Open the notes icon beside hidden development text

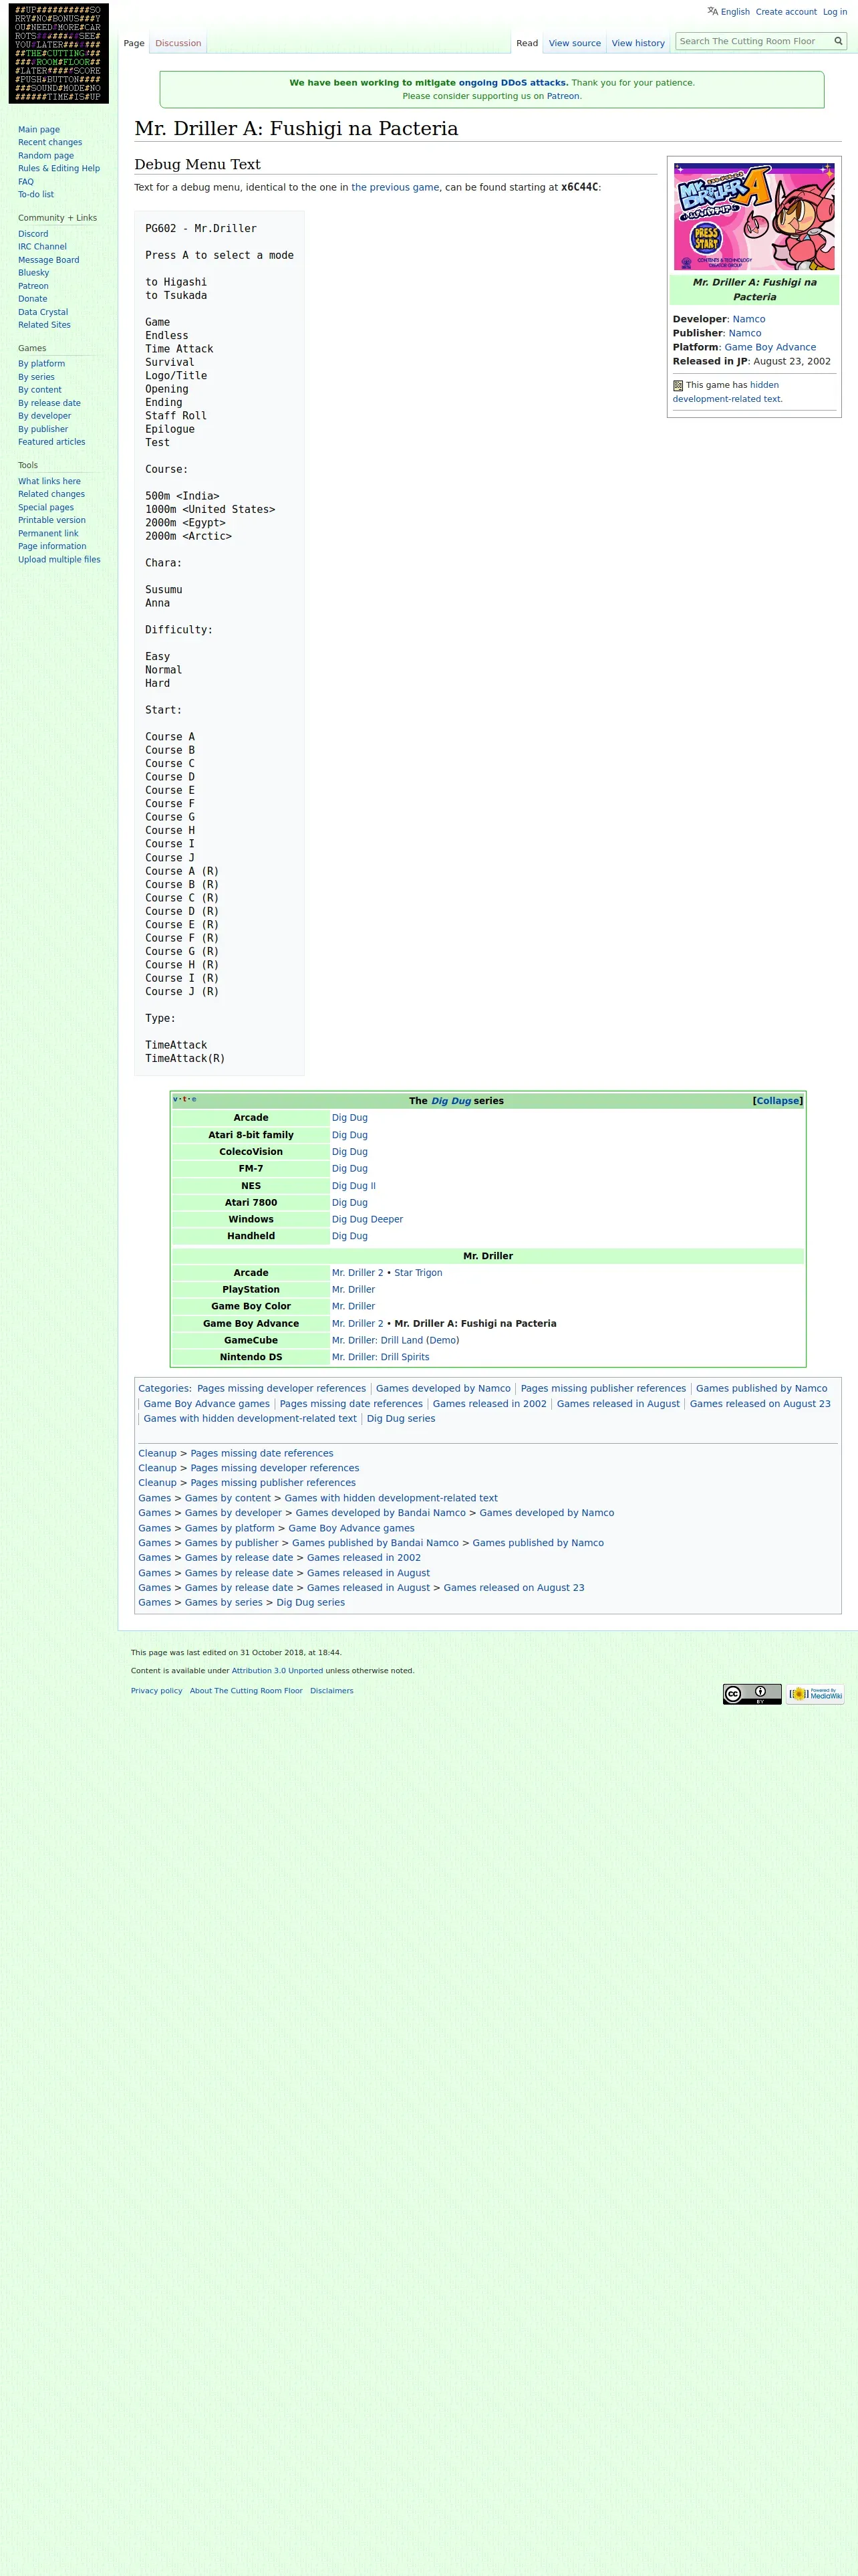pos(678,385)
